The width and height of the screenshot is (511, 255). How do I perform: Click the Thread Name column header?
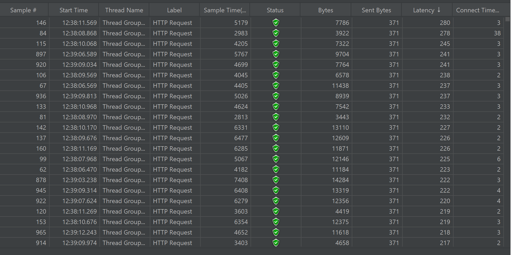click(124, 10)
